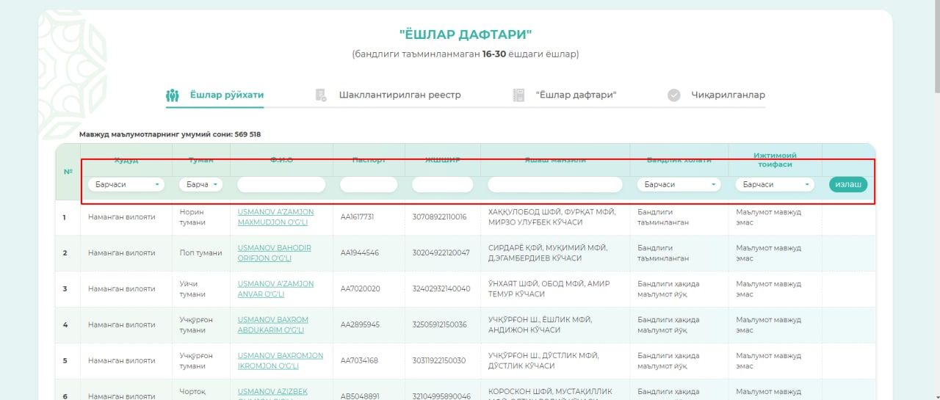Focus the Паспорт filter field
This screenshot has width=940, height=400.
(x=369, y=185)
